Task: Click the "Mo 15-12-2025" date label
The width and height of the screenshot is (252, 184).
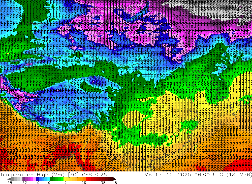Action: click(x=168, y=175)
